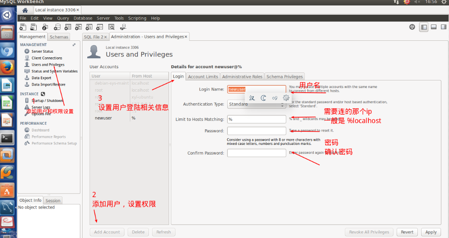This screenshot has width=449, height=238.
Task: Select newuser row in User Accounts
Action: 129,118
